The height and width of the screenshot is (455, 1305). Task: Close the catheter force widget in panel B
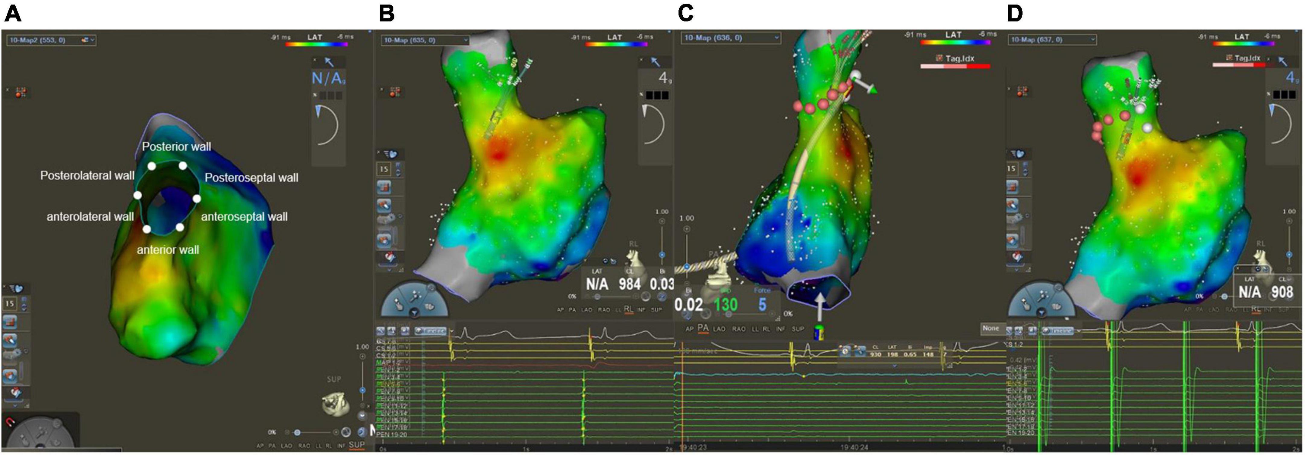coord(641,60)
